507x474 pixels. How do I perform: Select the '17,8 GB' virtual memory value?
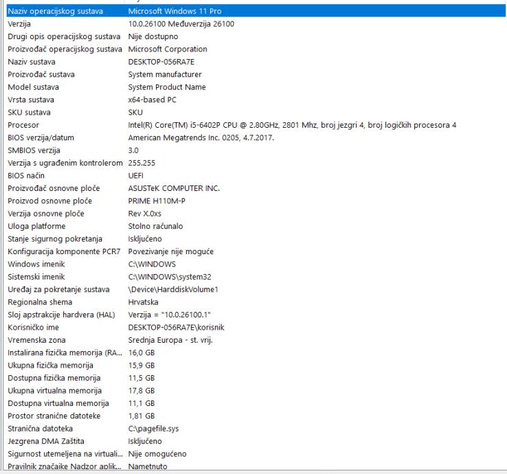tap(142, 391)
